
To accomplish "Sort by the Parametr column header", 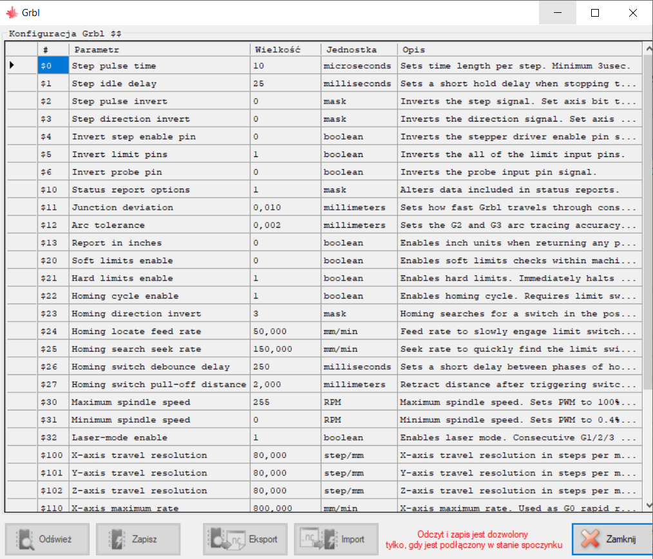I will (x=160, y=50).
